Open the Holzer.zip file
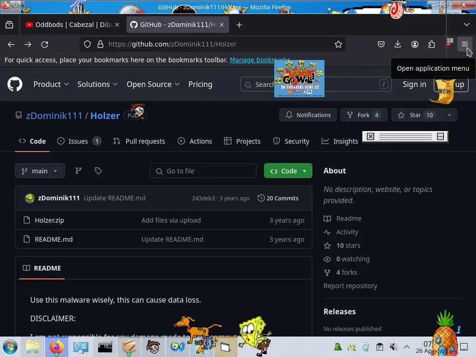The height and width of the screenshot is (357, 476). click(49, 220)
